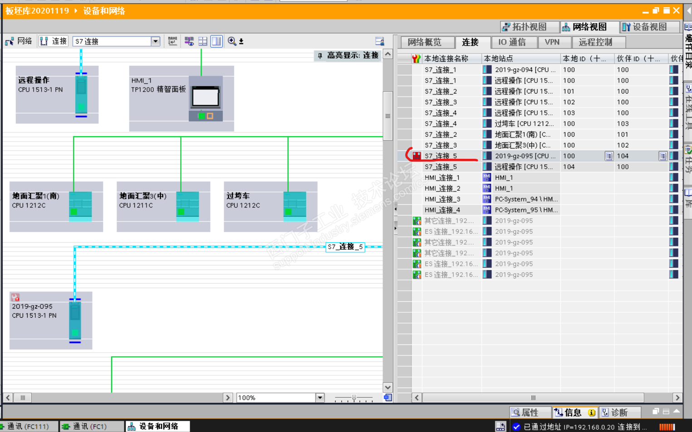This screenshot has width=692, height=432.
Task: Click the 本地连接名称 column header
Action: [x=451, y=59]
